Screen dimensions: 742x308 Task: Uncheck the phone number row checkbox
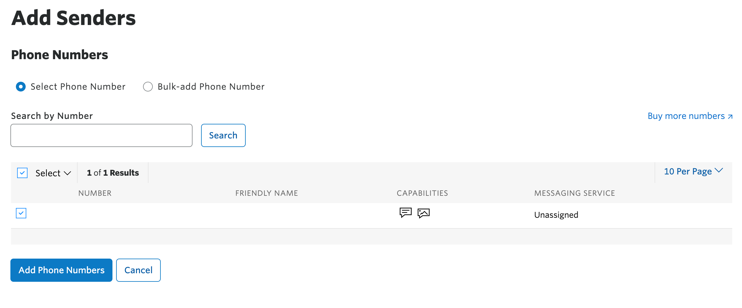(21, 213)
